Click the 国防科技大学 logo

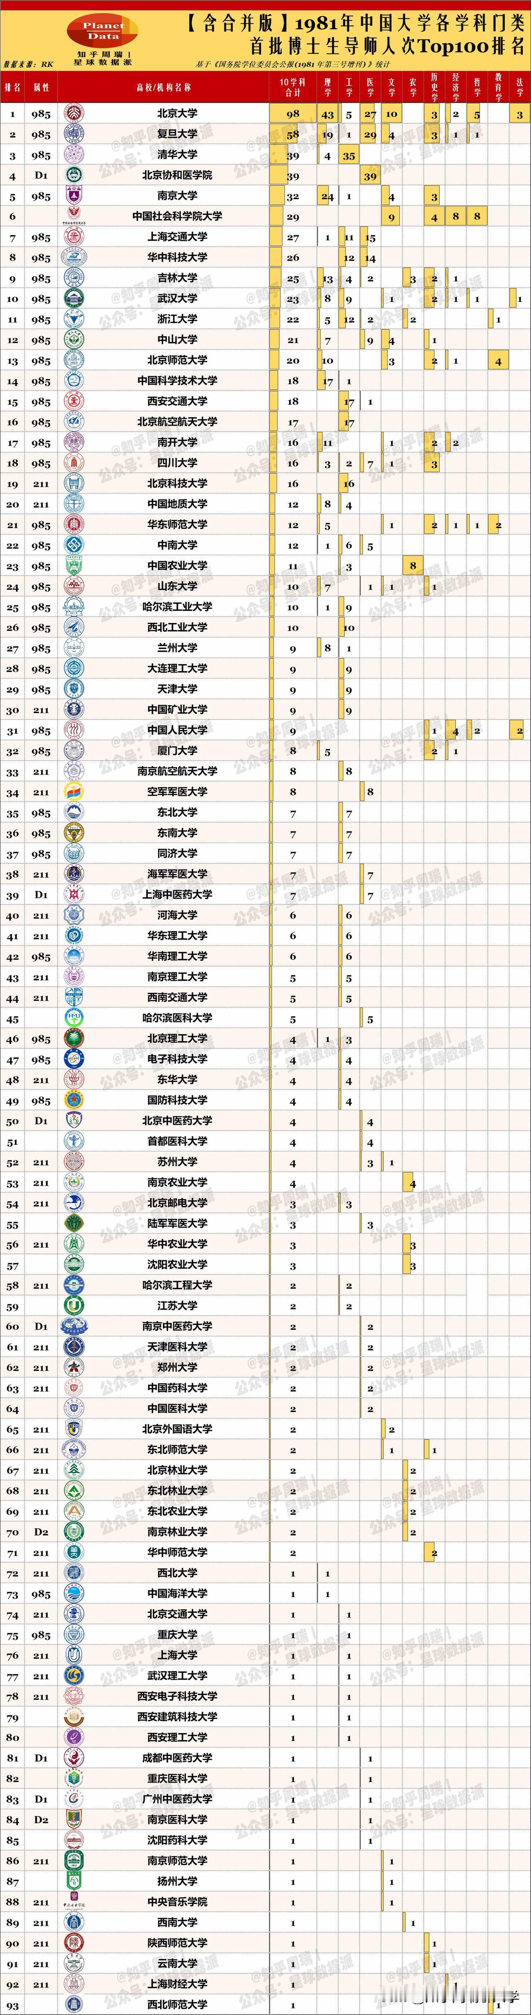[73, 1101]
